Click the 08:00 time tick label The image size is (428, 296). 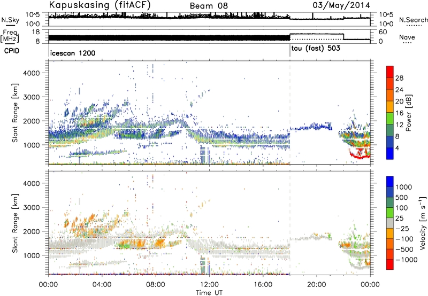[x=156, y=285]
